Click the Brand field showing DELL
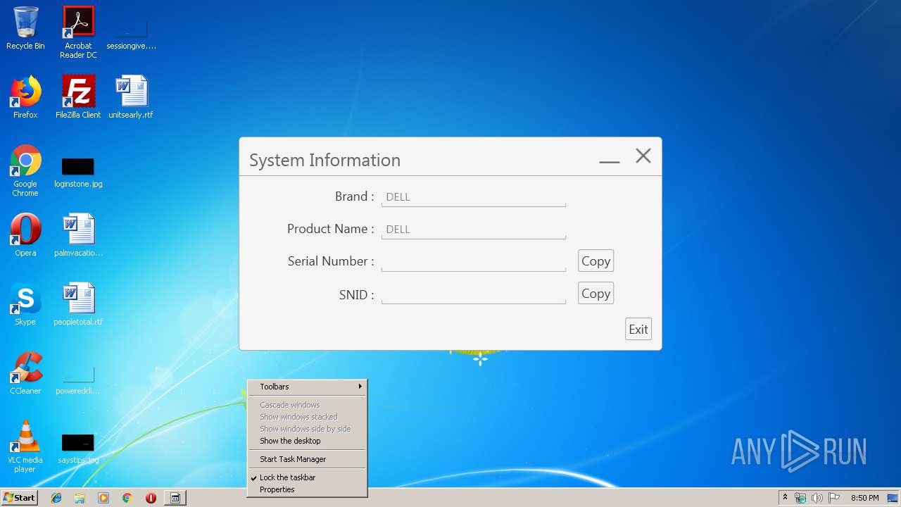 [474, 197]
